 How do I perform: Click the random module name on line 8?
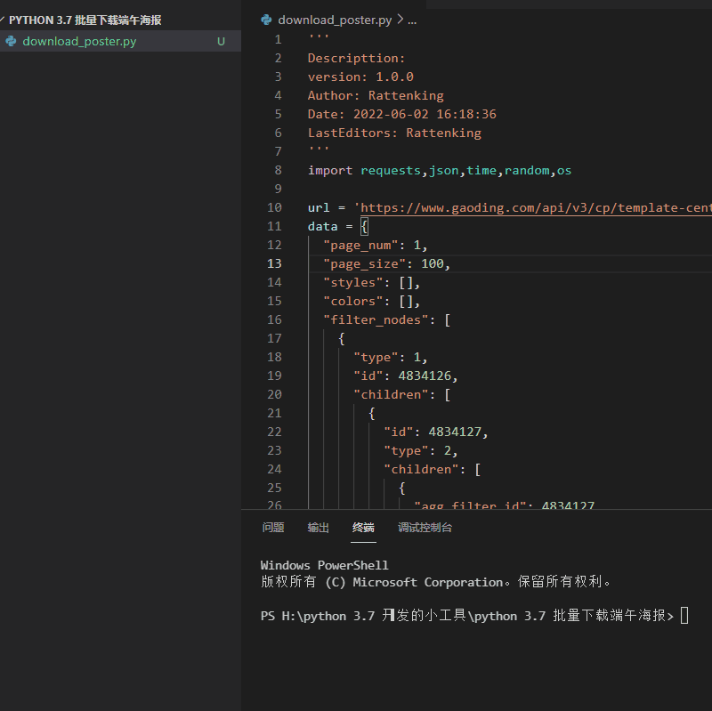tap(527, 170)
